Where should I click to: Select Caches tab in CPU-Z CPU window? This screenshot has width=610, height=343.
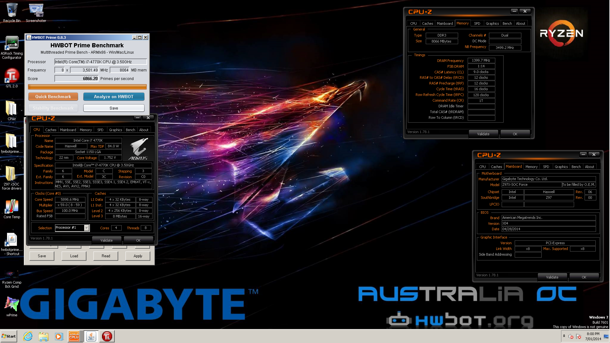tap(51, 130)
